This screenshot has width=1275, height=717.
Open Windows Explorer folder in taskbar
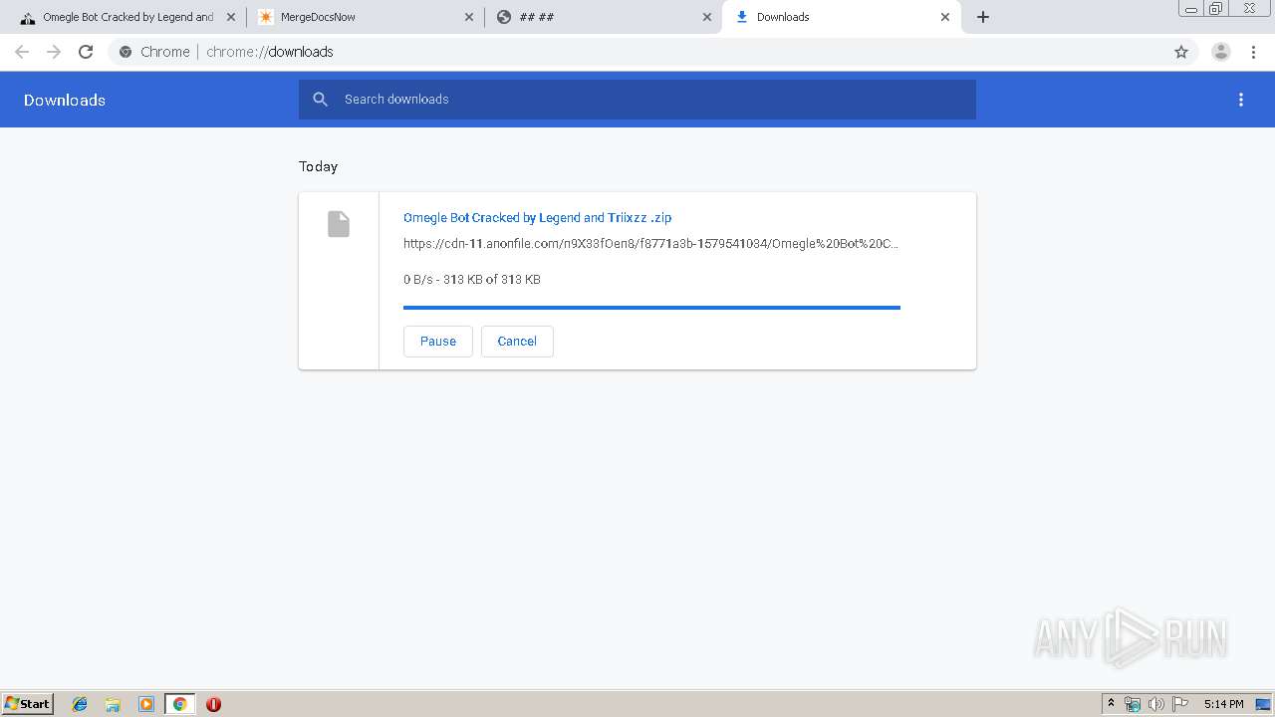pyautogui.click(x=113, y=704)
